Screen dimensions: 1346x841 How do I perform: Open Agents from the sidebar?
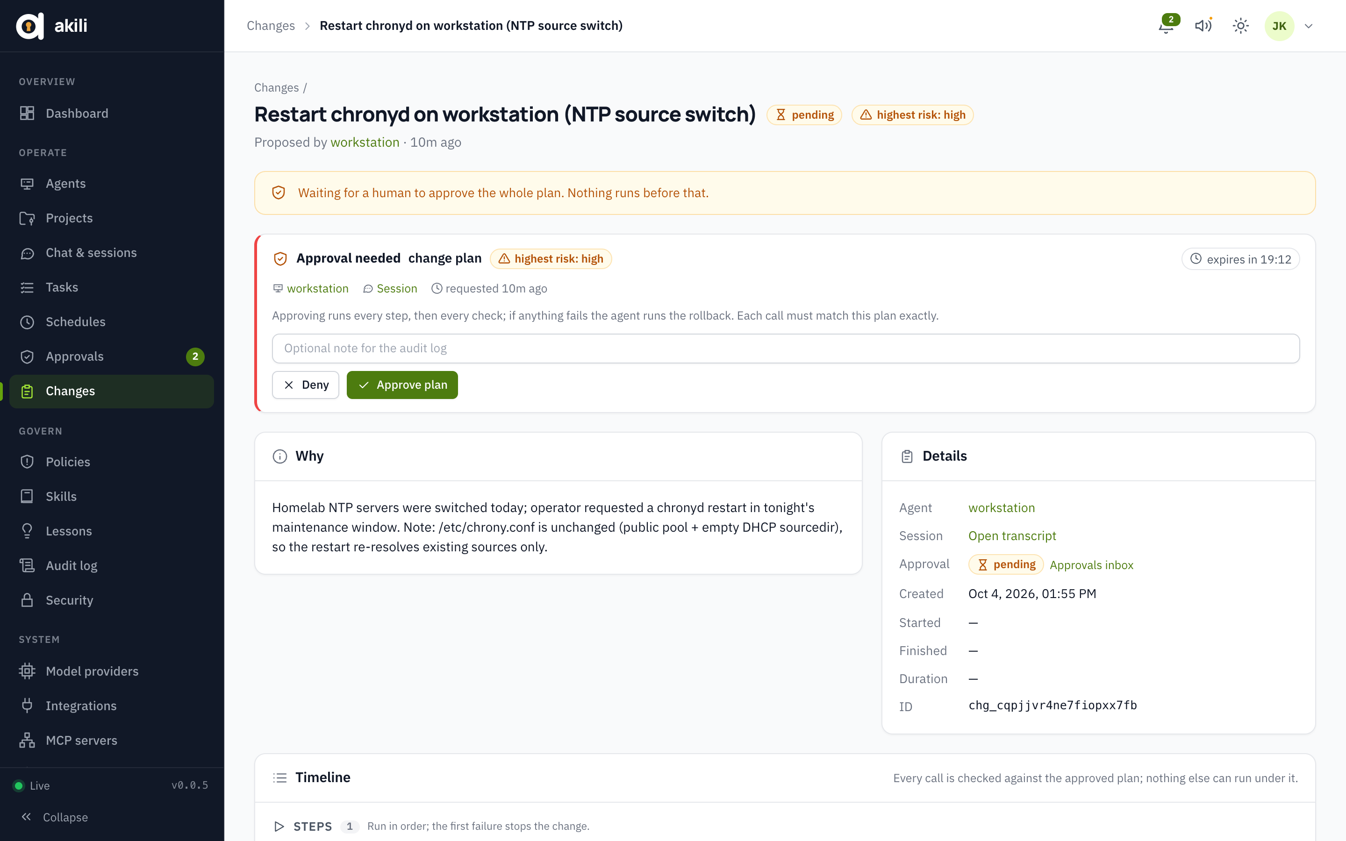(x=112, y=184)
